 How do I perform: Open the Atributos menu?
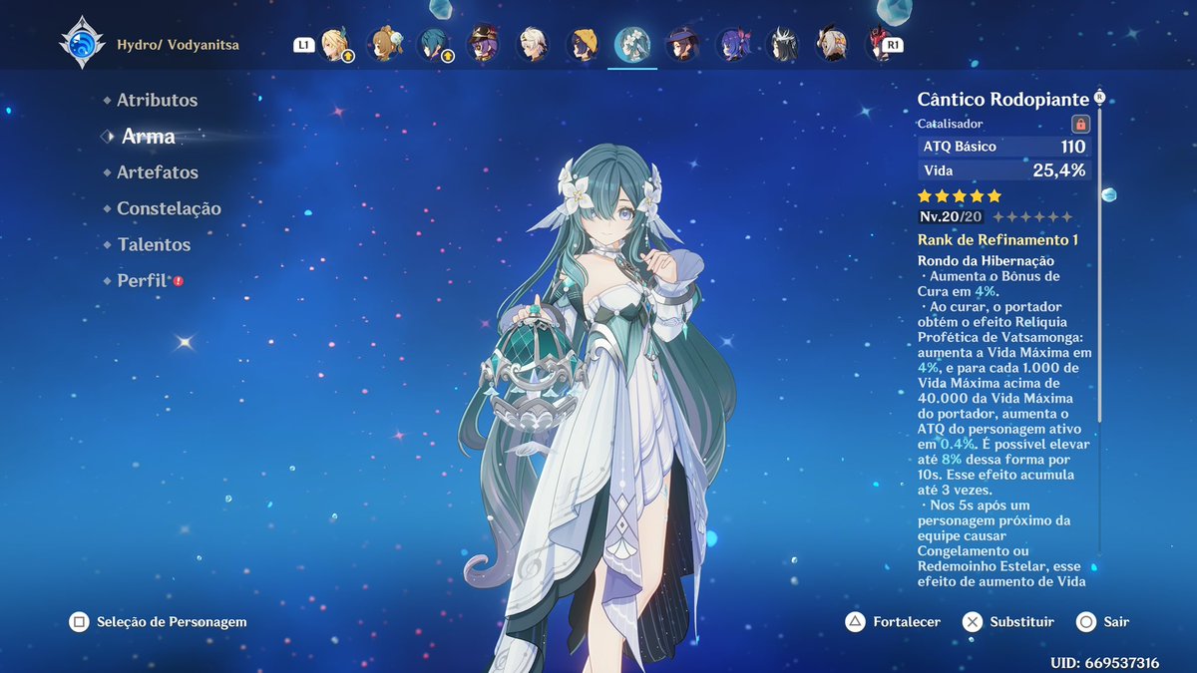(x=157, y=100)
